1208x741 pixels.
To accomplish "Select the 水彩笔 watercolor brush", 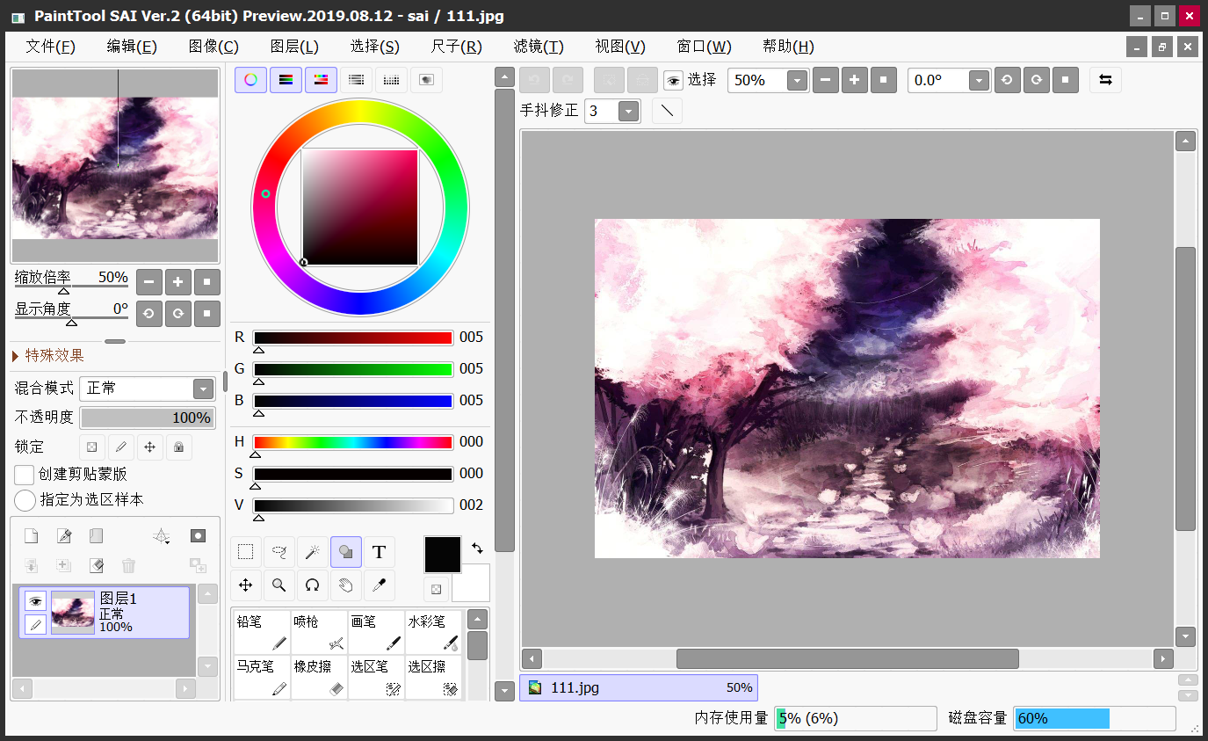I will pyautogui.click(x=433, y=633).
